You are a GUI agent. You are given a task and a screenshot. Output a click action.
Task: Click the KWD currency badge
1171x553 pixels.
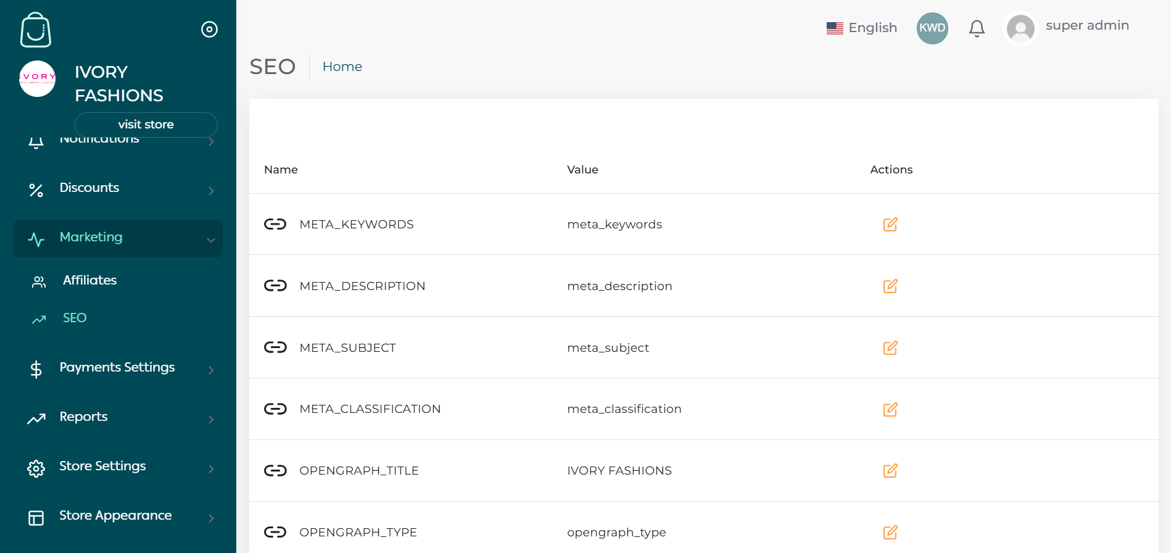point(932,28)
